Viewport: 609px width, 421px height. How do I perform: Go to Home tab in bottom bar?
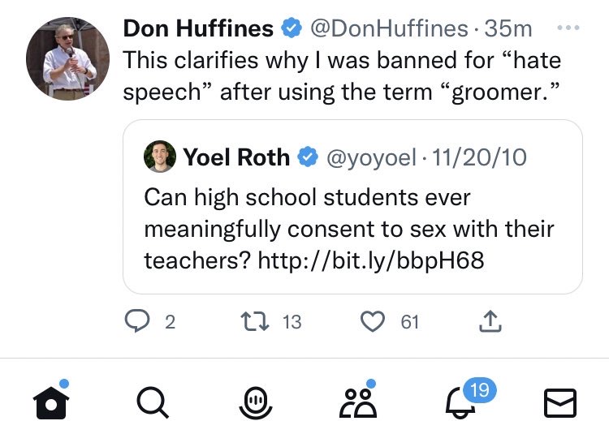click(x=51, y=401)
